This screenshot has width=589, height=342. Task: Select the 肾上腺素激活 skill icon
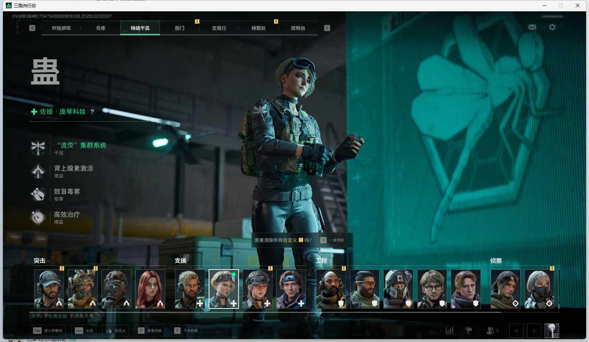pos(38,171)
